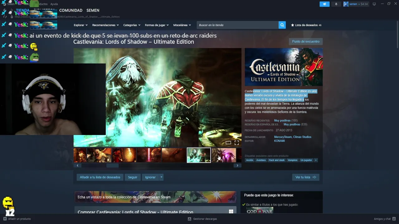
Task: Expand the Explorar menu
Action: pos(80,25)
